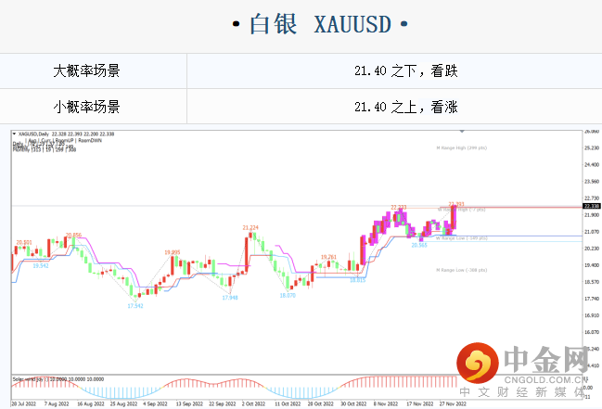
Task: Click the XAGUSD,Daily symbol label on chart
Action: point(33,134)
